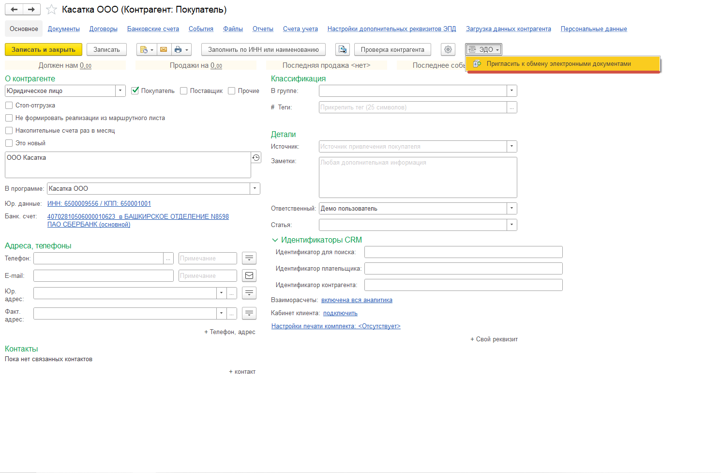Switch to the Документы tab
The height and width of the screenshot is (473, 721).
click(x=64, y=29)
